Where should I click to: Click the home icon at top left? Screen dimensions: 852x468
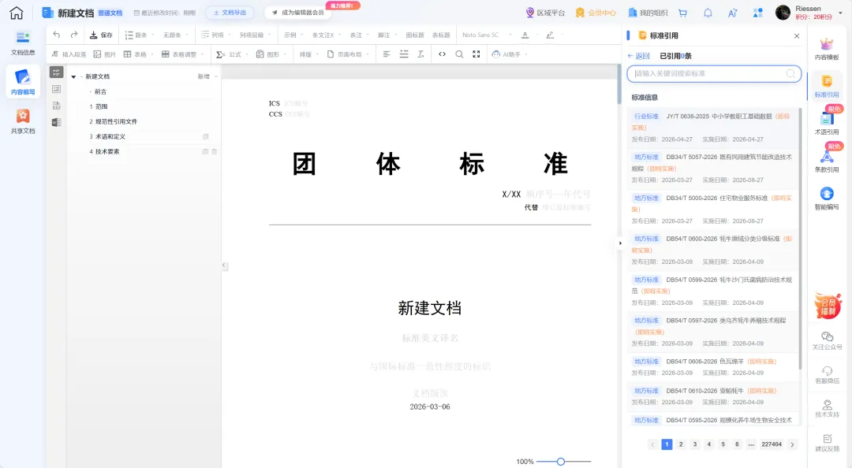coord(17,13)
